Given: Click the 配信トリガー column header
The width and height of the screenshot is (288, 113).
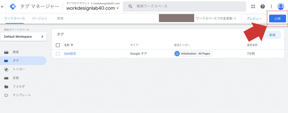Looking at the screenshot, I should click(182, 45).
